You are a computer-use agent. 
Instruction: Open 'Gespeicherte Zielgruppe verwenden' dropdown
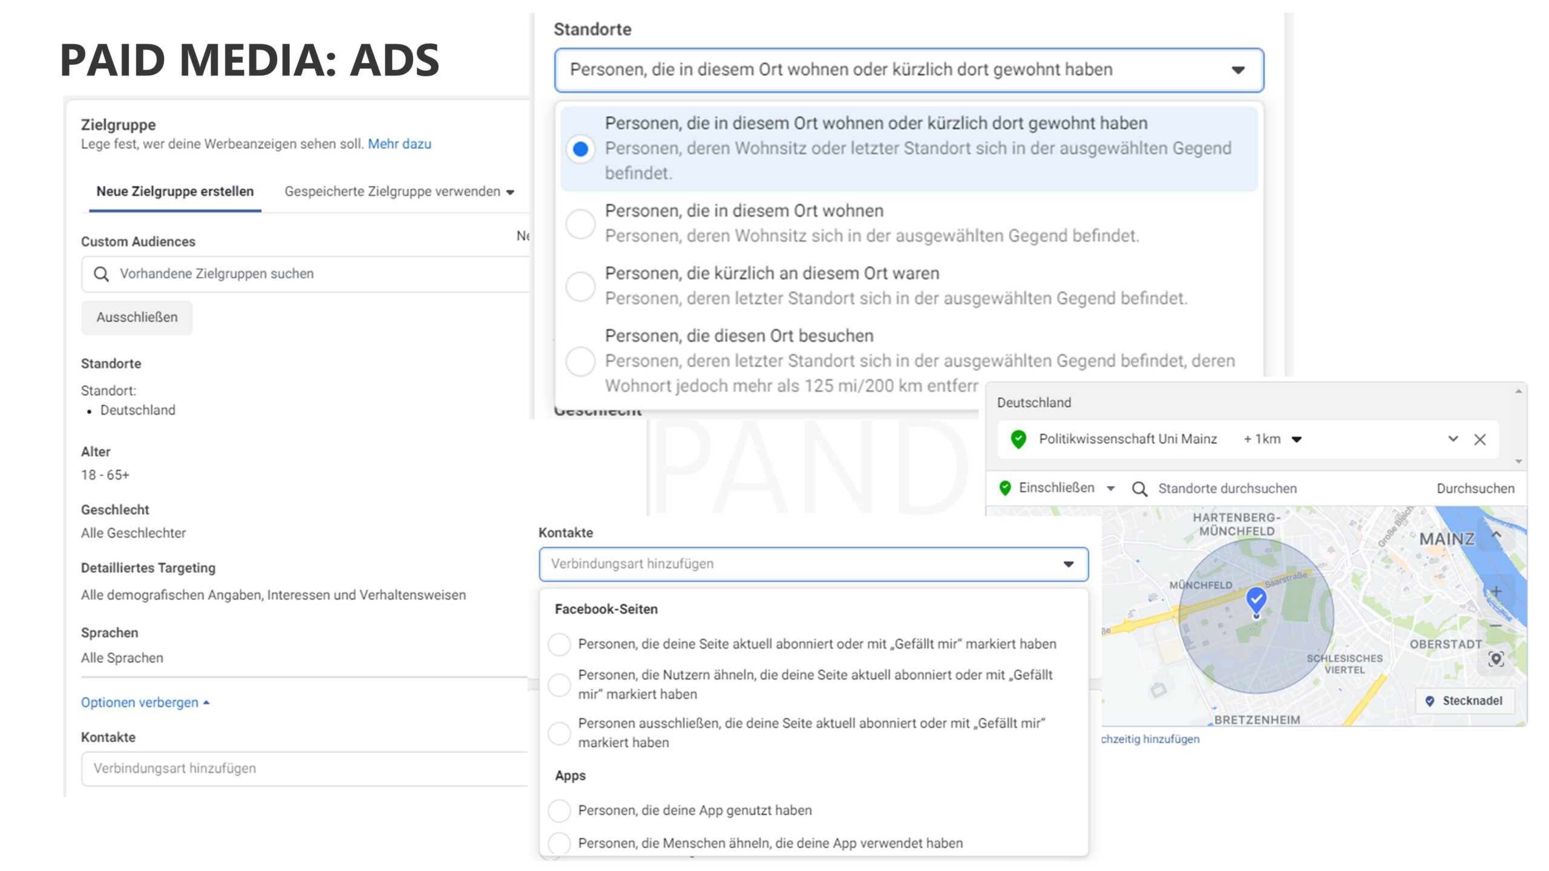pyautogui.click(x=399, y=192)
